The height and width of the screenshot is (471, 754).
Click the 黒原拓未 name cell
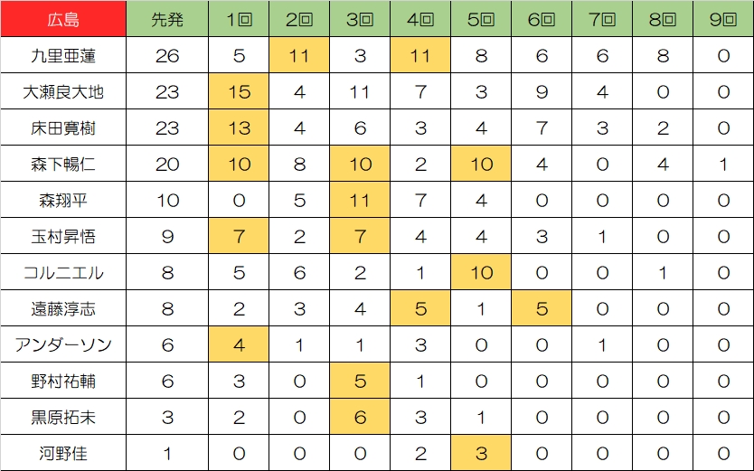point(63,417)
